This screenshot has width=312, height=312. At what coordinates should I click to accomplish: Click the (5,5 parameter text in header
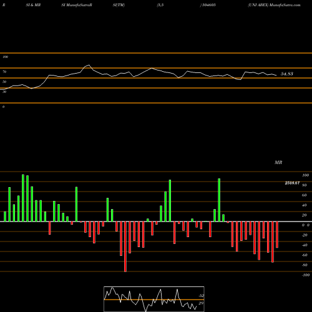coord(160,5)
